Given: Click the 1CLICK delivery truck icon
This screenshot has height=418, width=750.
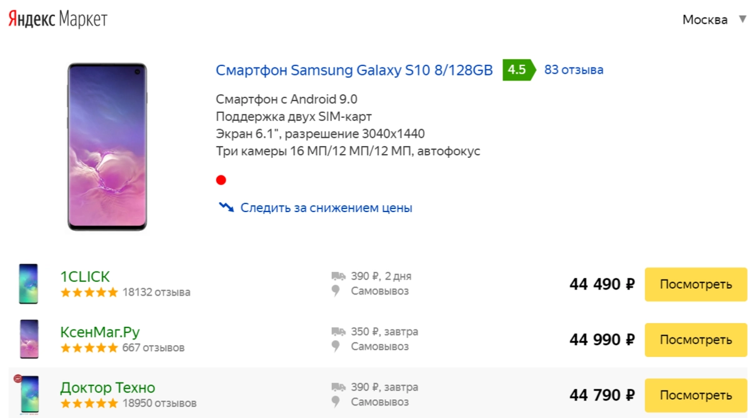Looking at the screenshot, I should (x=338, y=276).
